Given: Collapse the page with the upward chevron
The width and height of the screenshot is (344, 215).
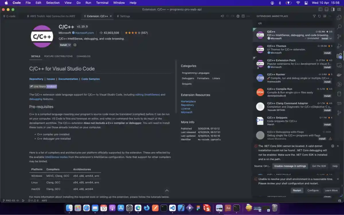Looking at the screenshot, I should (167, 190).
